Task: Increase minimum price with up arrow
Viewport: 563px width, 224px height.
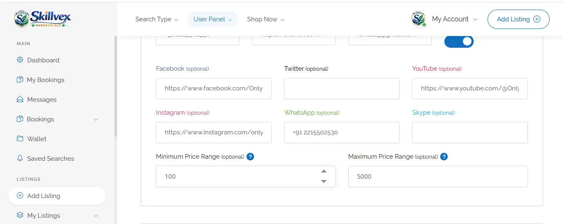Action: pyautogui.click(x=324, y=171)
